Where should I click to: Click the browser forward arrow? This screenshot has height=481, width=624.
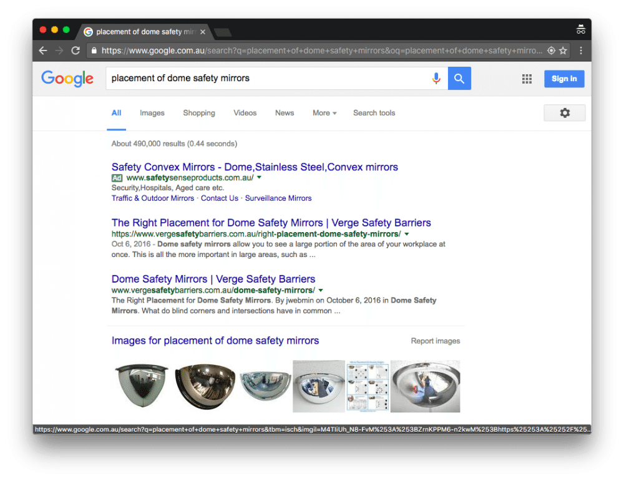pyautogui.click(x=59, y=51)
